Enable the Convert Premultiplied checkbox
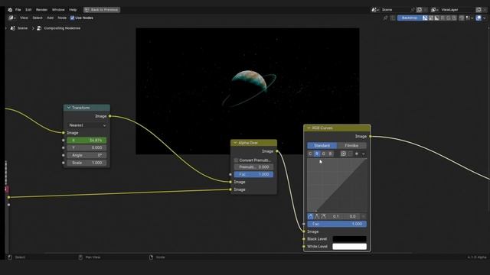490x275 pixels. coord(236,160)
